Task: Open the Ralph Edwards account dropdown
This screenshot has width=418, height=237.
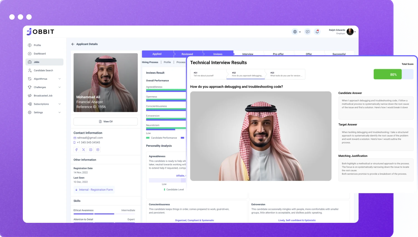Action: 355,32
